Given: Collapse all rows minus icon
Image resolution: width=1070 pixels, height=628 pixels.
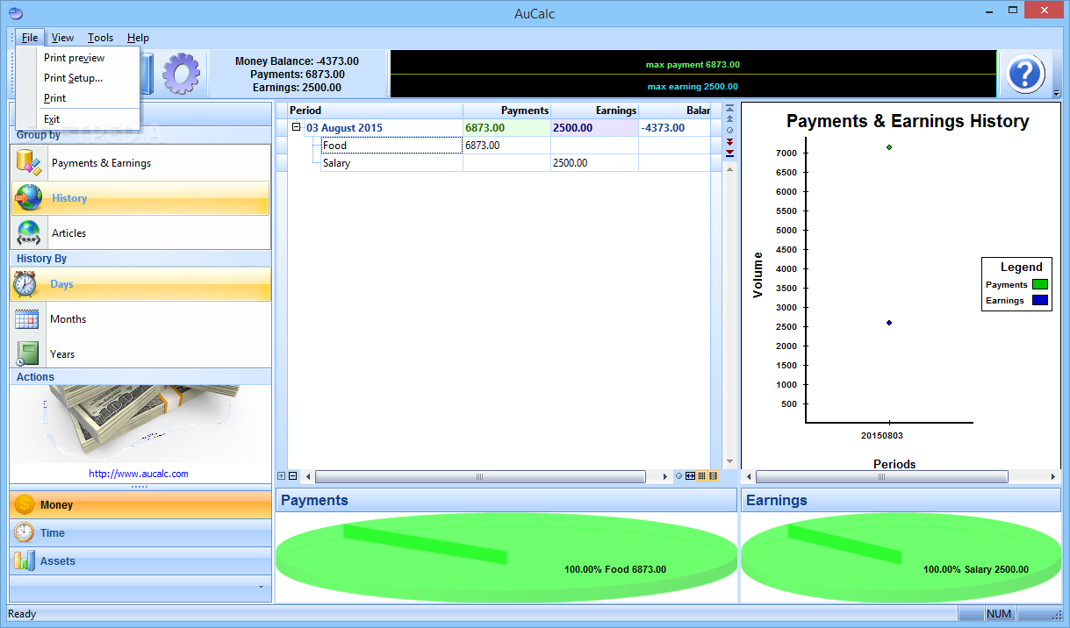Looking at the screenshot, I should (293, 476).
